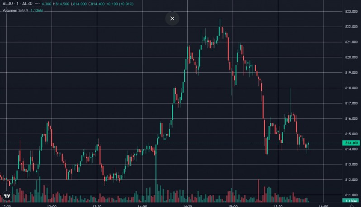Click the 820.000 price scale label
This screenshot has height=207, width=361.
tap(351, 57)
